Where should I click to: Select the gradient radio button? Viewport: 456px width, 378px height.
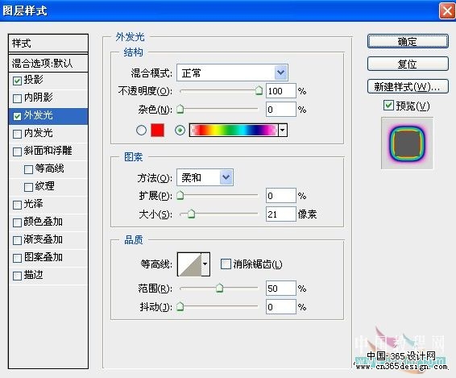(180, 130)
